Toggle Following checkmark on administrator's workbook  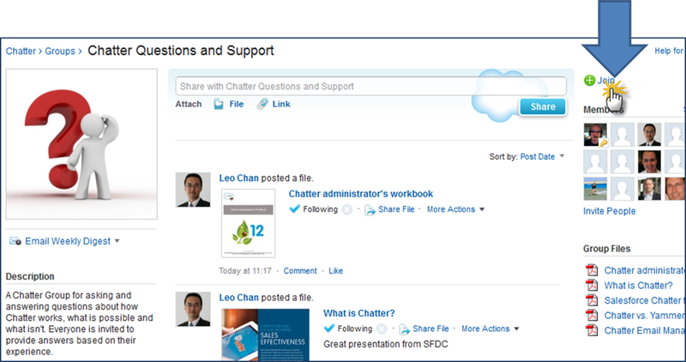coord(295,209)
